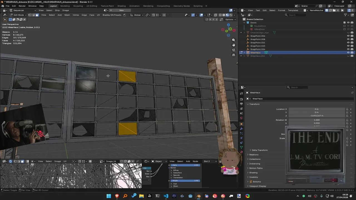356x200 pixels.
Task: Open the Edit Mode dropdown
Action: pos(18,15)
